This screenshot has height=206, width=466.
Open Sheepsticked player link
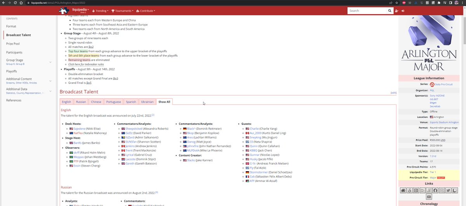pos(134,128)
